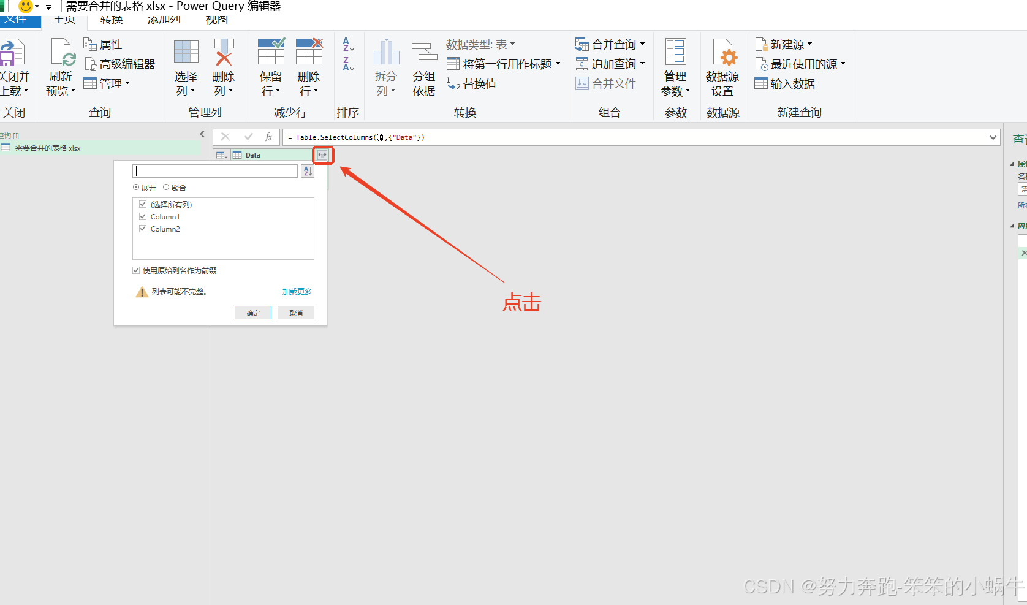Toggle the Column2 checkbox
Screen dimensions: 1027x605
[143, 229]
